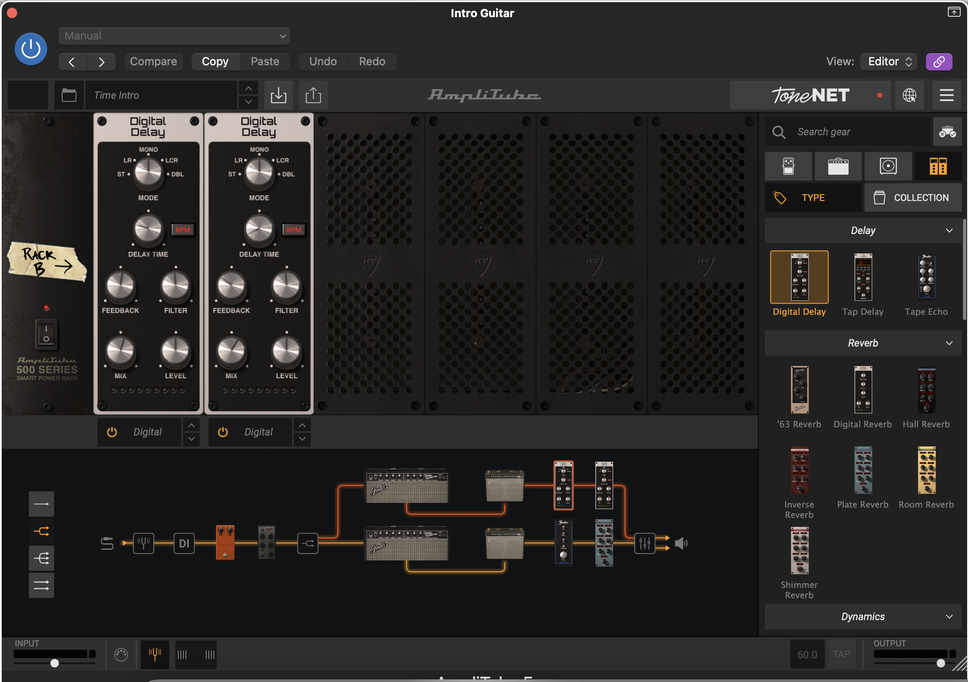
Task: Select the split dual-amp routing icon
Action: coord(41,531)
